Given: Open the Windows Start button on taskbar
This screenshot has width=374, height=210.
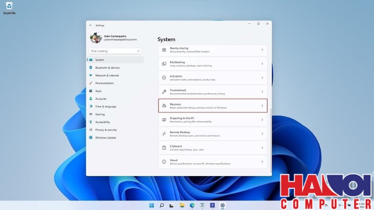Looking at the screenshot, I should pyautogui.click(x=151, y=205).
